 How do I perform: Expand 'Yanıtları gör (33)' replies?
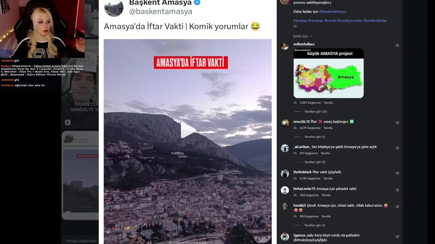click(x=316, y=111)
